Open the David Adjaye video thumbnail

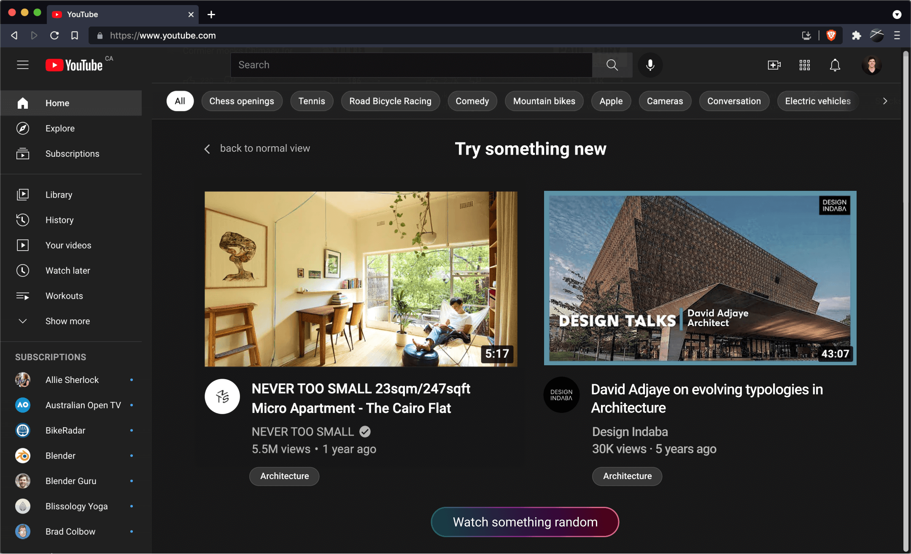(700, 278)
